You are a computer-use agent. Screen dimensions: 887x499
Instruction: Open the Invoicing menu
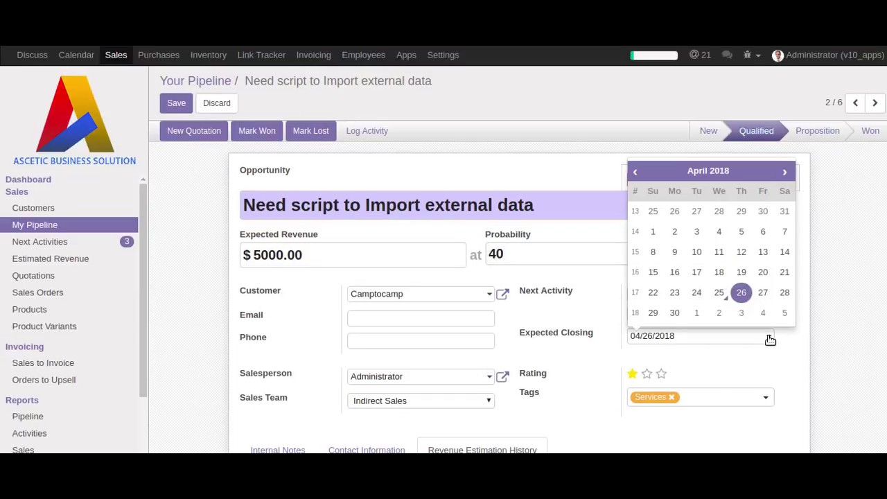click(313, 55)
